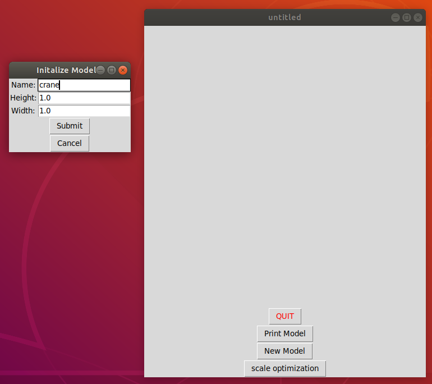This screenshot has width=432, height=384.
Task: Create a New Model
Action: [284, 351]
